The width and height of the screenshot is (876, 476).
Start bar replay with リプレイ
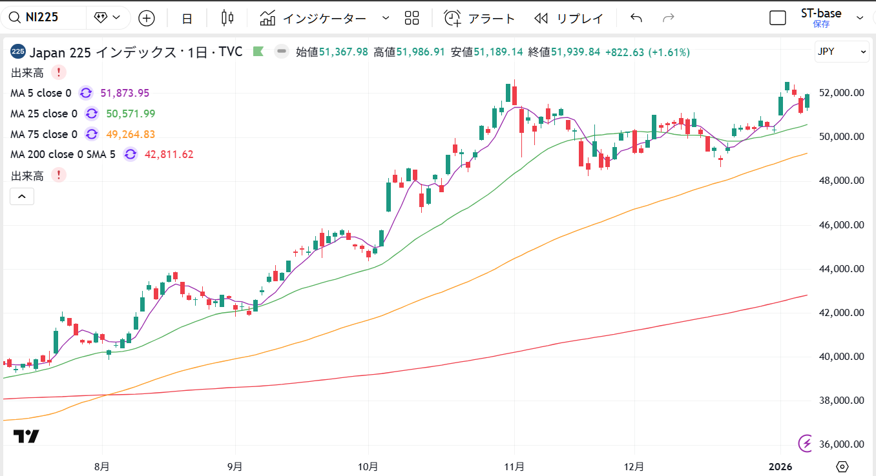click(x=569, y=18)
